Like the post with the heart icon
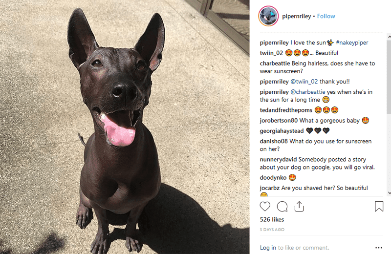391x254 pixels. click(x=265, y=207)
